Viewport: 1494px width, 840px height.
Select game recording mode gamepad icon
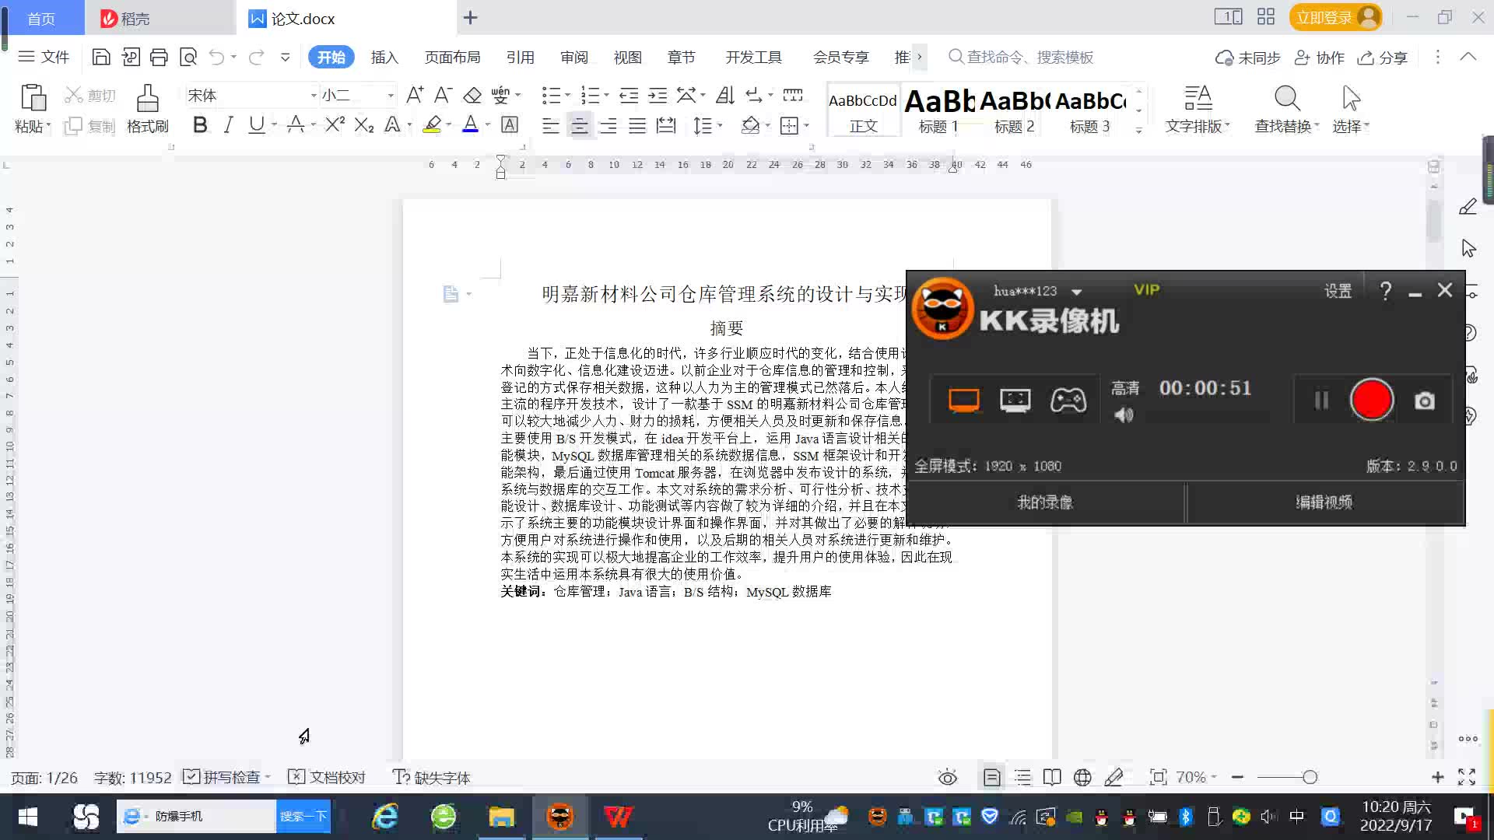[1068, 400]
